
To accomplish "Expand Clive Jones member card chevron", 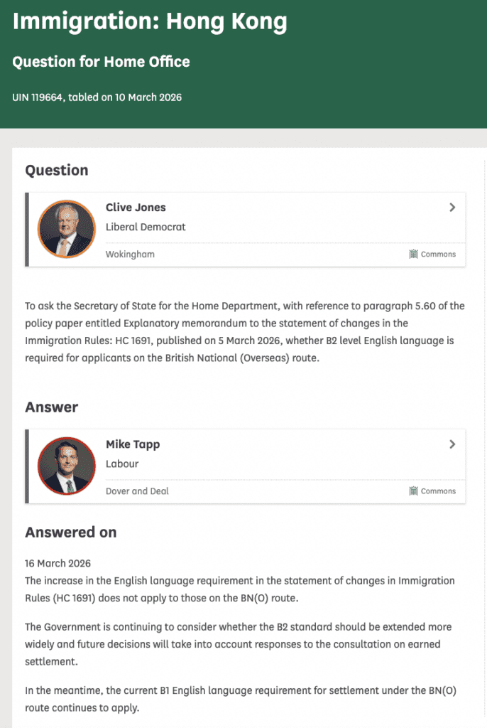I will tap(452, 208).
